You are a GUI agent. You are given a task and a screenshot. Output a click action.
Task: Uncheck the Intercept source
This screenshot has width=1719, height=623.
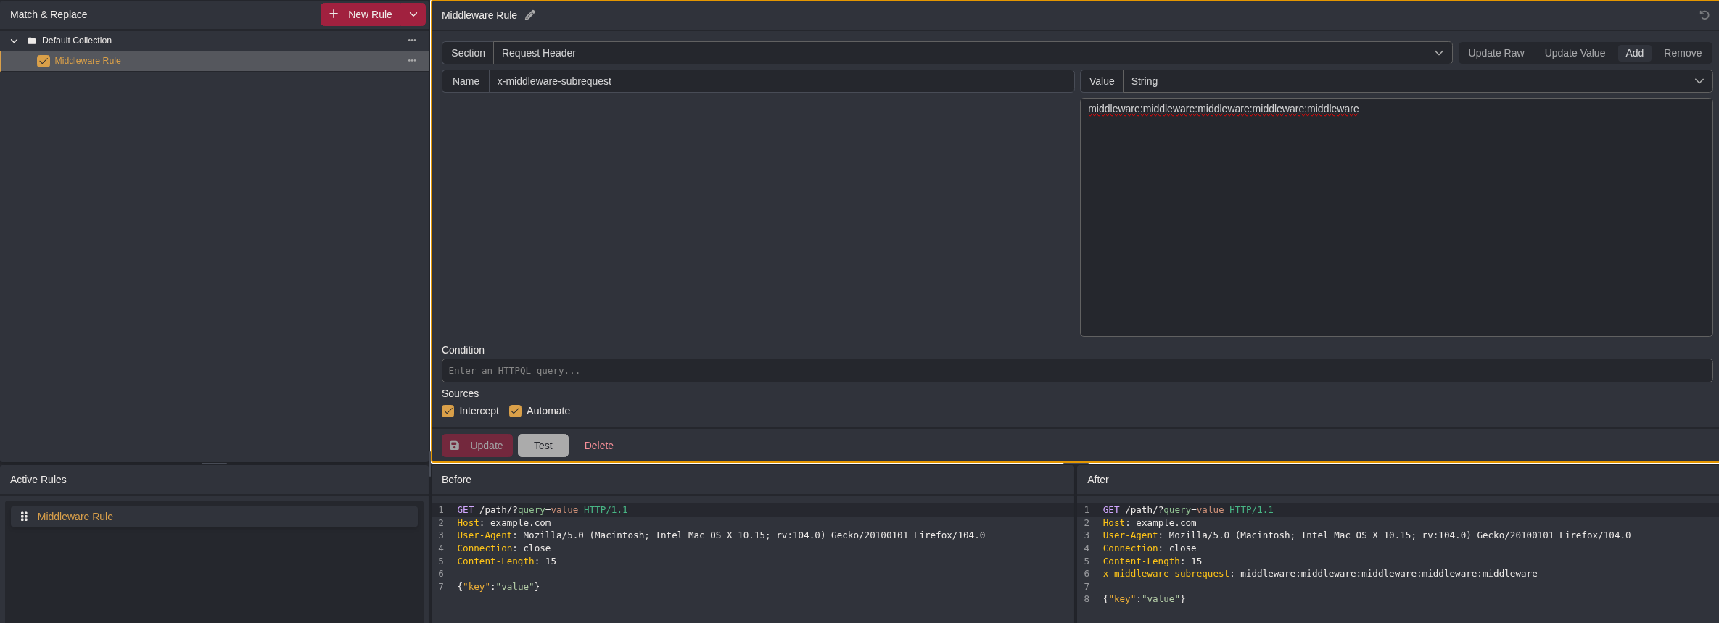tap(448, 411)
